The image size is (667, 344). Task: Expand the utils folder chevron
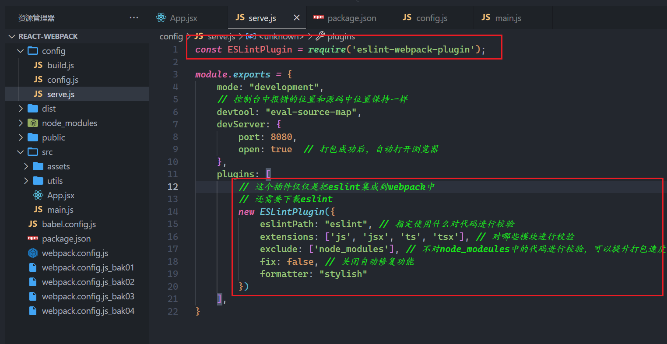coord(26,181)
